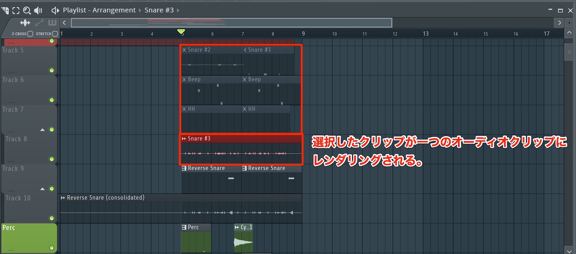The height and width of the screenshot is (254, 576).
Task: Mute Track 10 with its green LED
Action: point(52,218)
